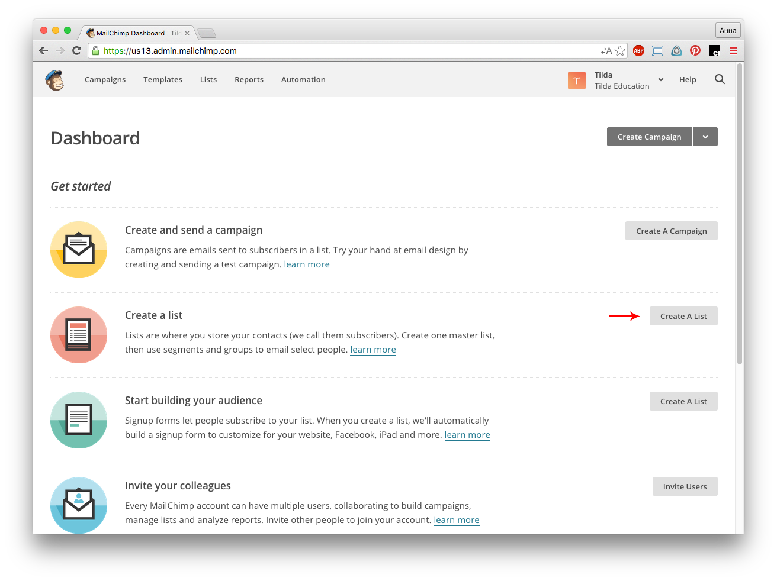Open the Chrome hamburger menu

(733, 51)
